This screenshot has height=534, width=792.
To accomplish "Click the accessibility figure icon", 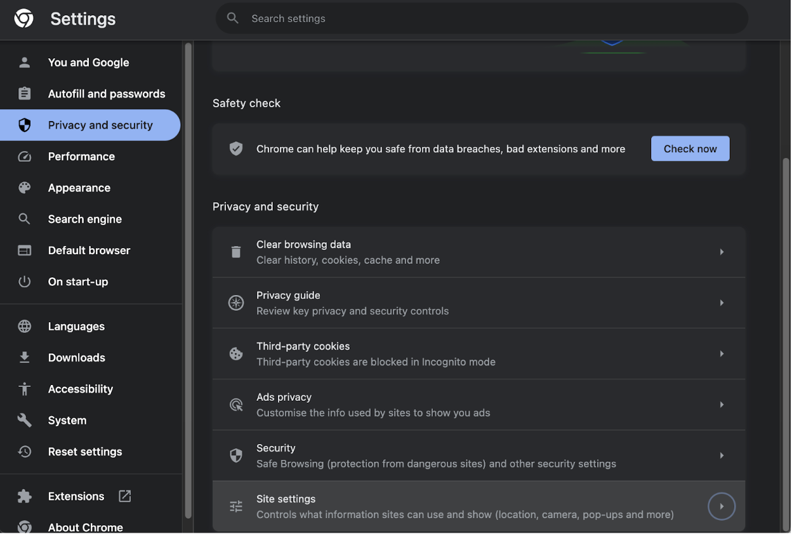I will tap(24, 389).
